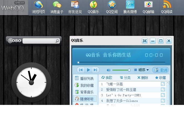
Task: Skip to the previous track
Action: 81,70
